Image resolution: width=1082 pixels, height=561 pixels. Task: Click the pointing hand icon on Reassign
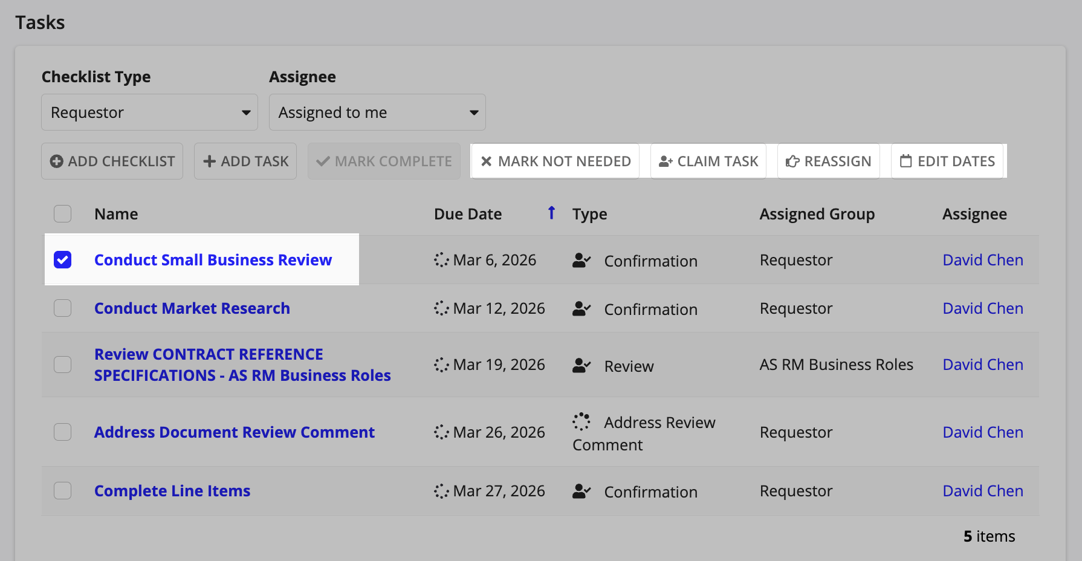click(792, 161)
